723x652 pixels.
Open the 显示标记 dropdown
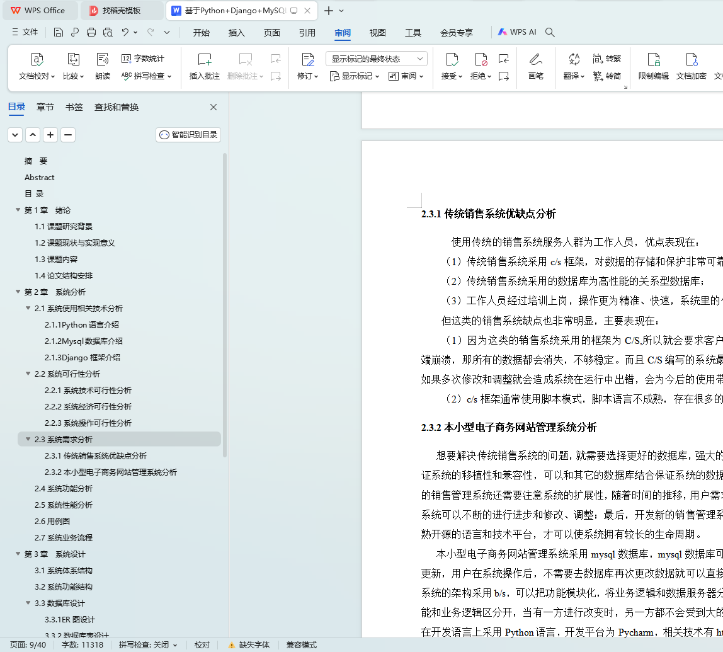(354, 76)
